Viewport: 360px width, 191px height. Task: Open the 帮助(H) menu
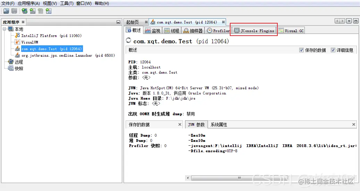[102, 3]
